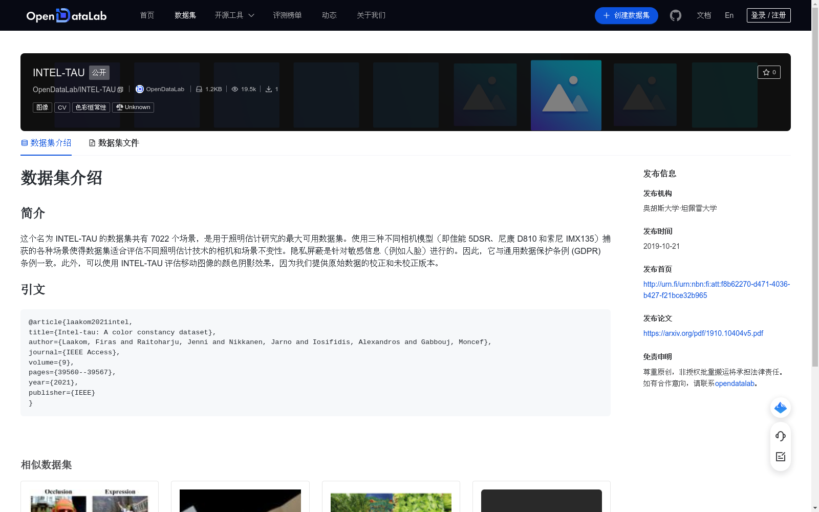The image size is (819, 512).
Task: Click the OpenDataLab logo
Action: pos(67,15)
